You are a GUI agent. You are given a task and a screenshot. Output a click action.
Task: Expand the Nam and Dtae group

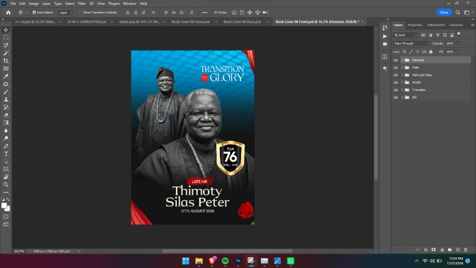[x=402, y=75]
